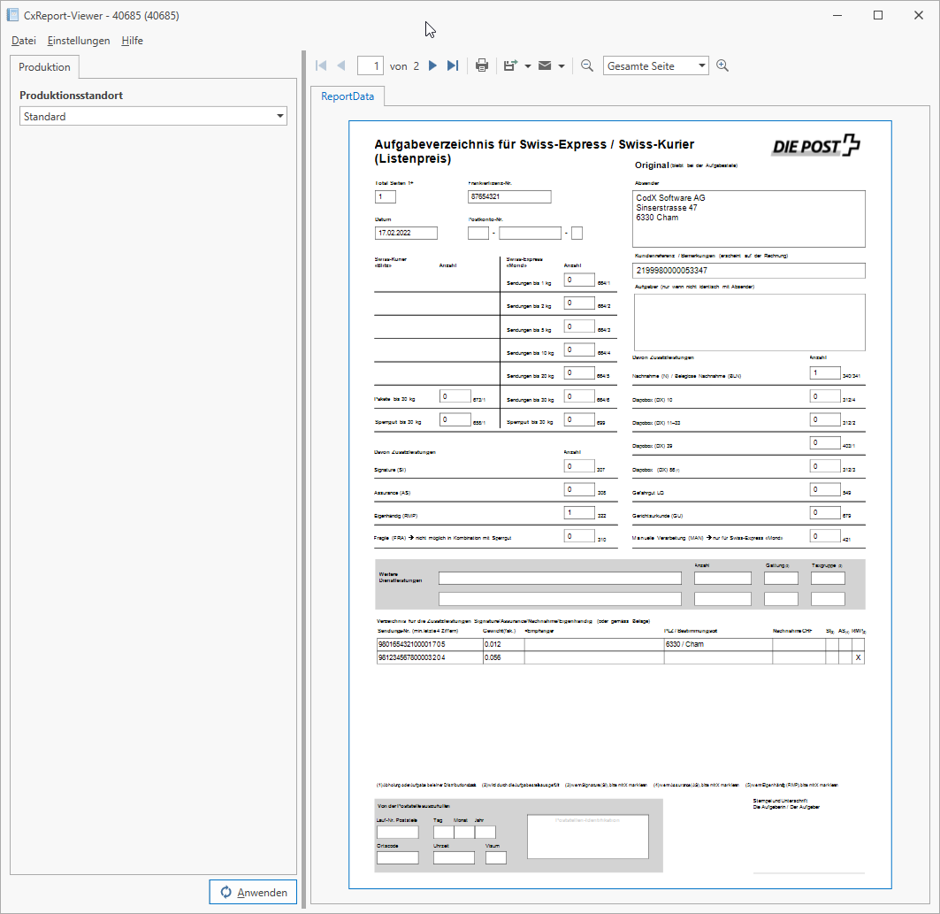Click the 'Original' label in the report
940x914 pixels.
coord(652,165)
